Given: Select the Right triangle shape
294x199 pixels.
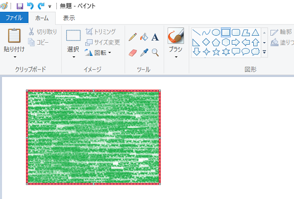Looking at the screenshot, I should 196,42.
